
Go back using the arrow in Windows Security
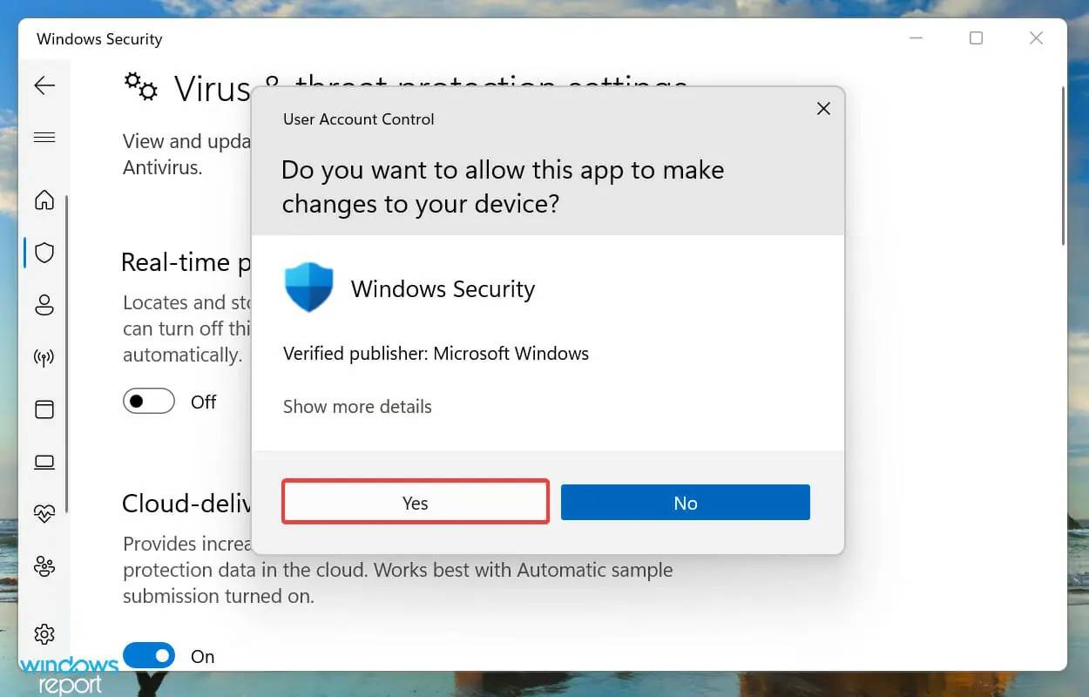tap(44, 85)
